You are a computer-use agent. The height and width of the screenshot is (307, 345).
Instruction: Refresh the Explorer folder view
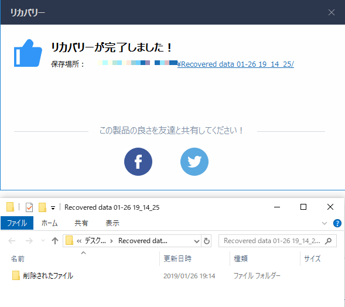click(x=206, y=241)
